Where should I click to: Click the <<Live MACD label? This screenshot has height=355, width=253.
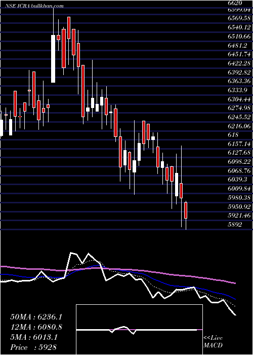click(213, 341)
